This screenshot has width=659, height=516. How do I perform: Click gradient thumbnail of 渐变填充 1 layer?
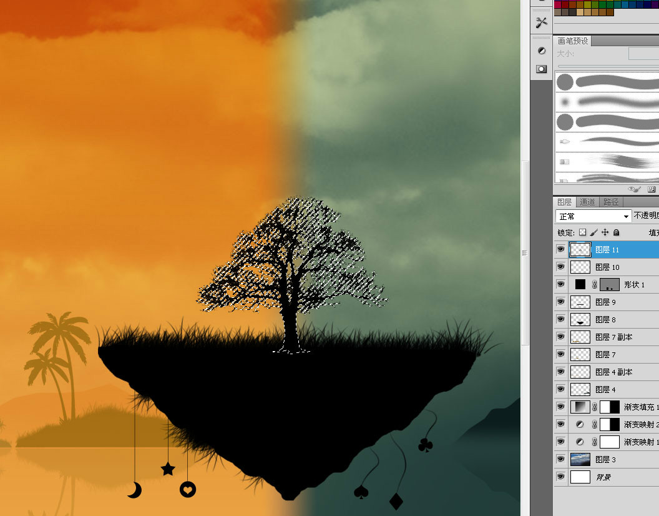coord(580,407)
